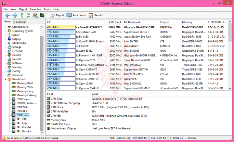Expand the Database tree node
The image size is (234, 142).
click(x=6, y=75)
